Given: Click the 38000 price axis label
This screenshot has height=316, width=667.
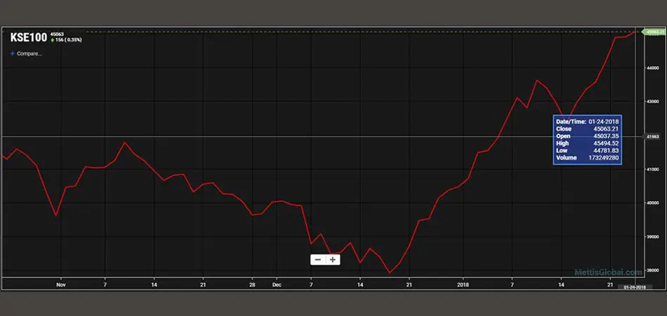Looking at the screenshot, I should tap(652, 270).
